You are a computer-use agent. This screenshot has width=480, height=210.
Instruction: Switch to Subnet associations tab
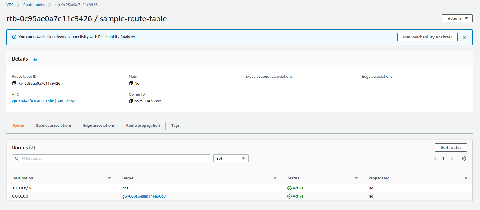(x=54, y=126)
